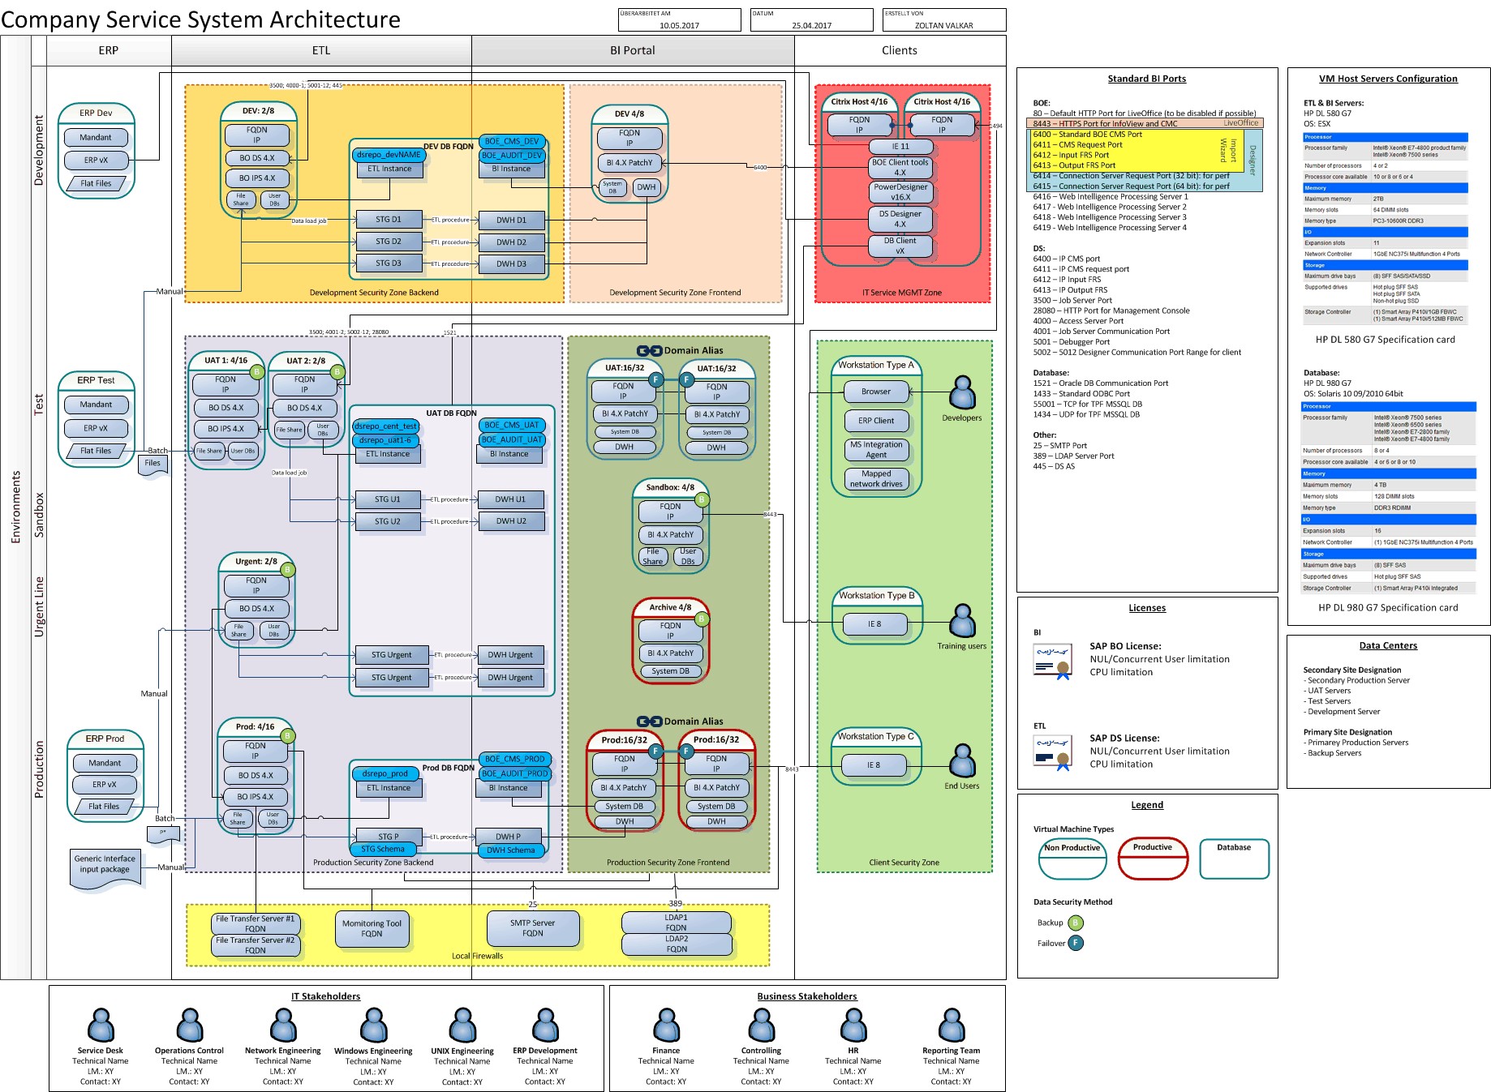Select the Controlling stakeholder person icon
Screen dimensions: 1491x1092
pyautogui.click(x=762, y=1025)
